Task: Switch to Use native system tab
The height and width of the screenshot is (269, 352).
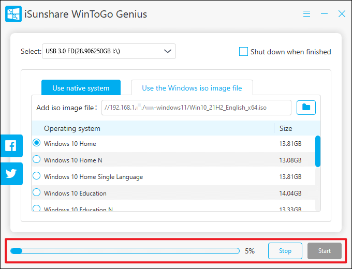Action: 81,88
